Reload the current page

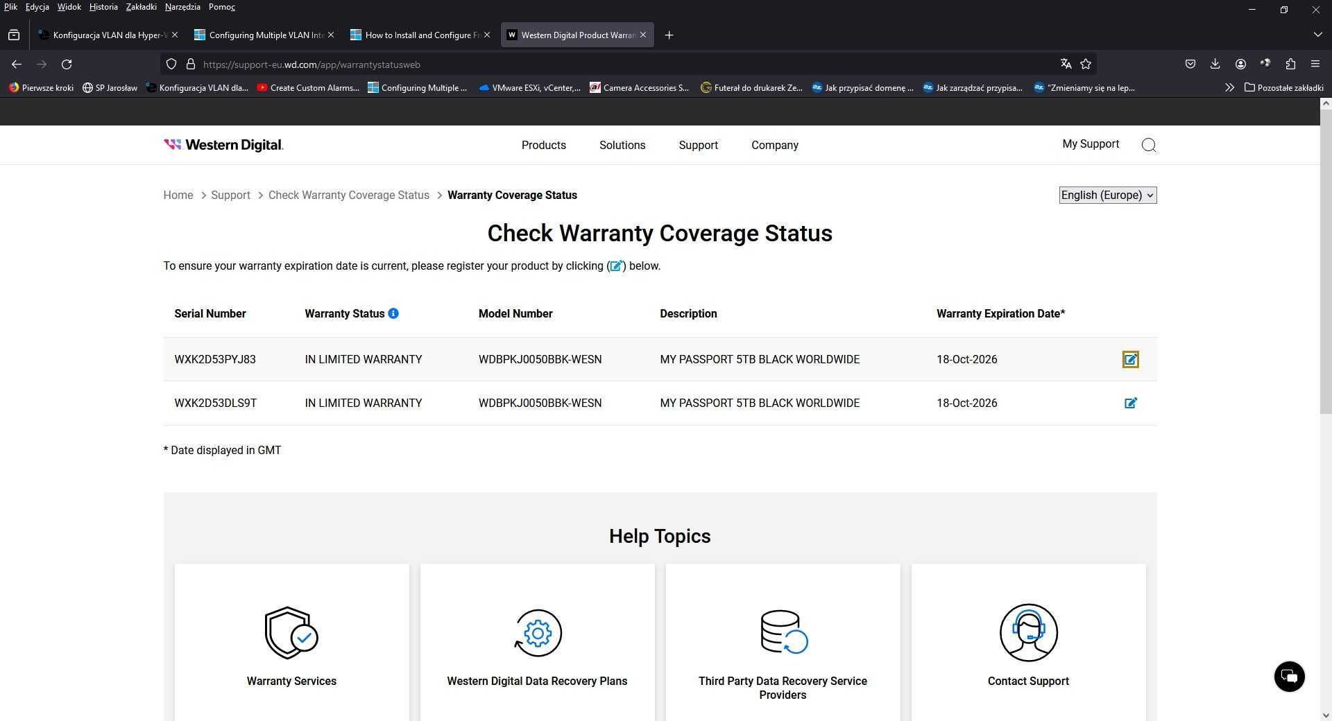coord(67,64)
